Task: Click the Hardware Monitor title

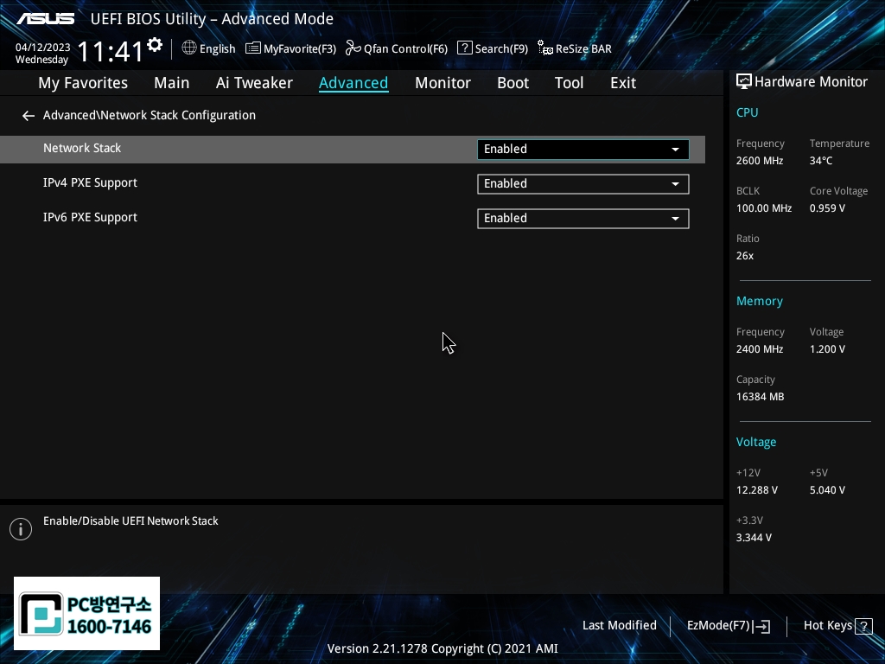Action: [811, 82]
